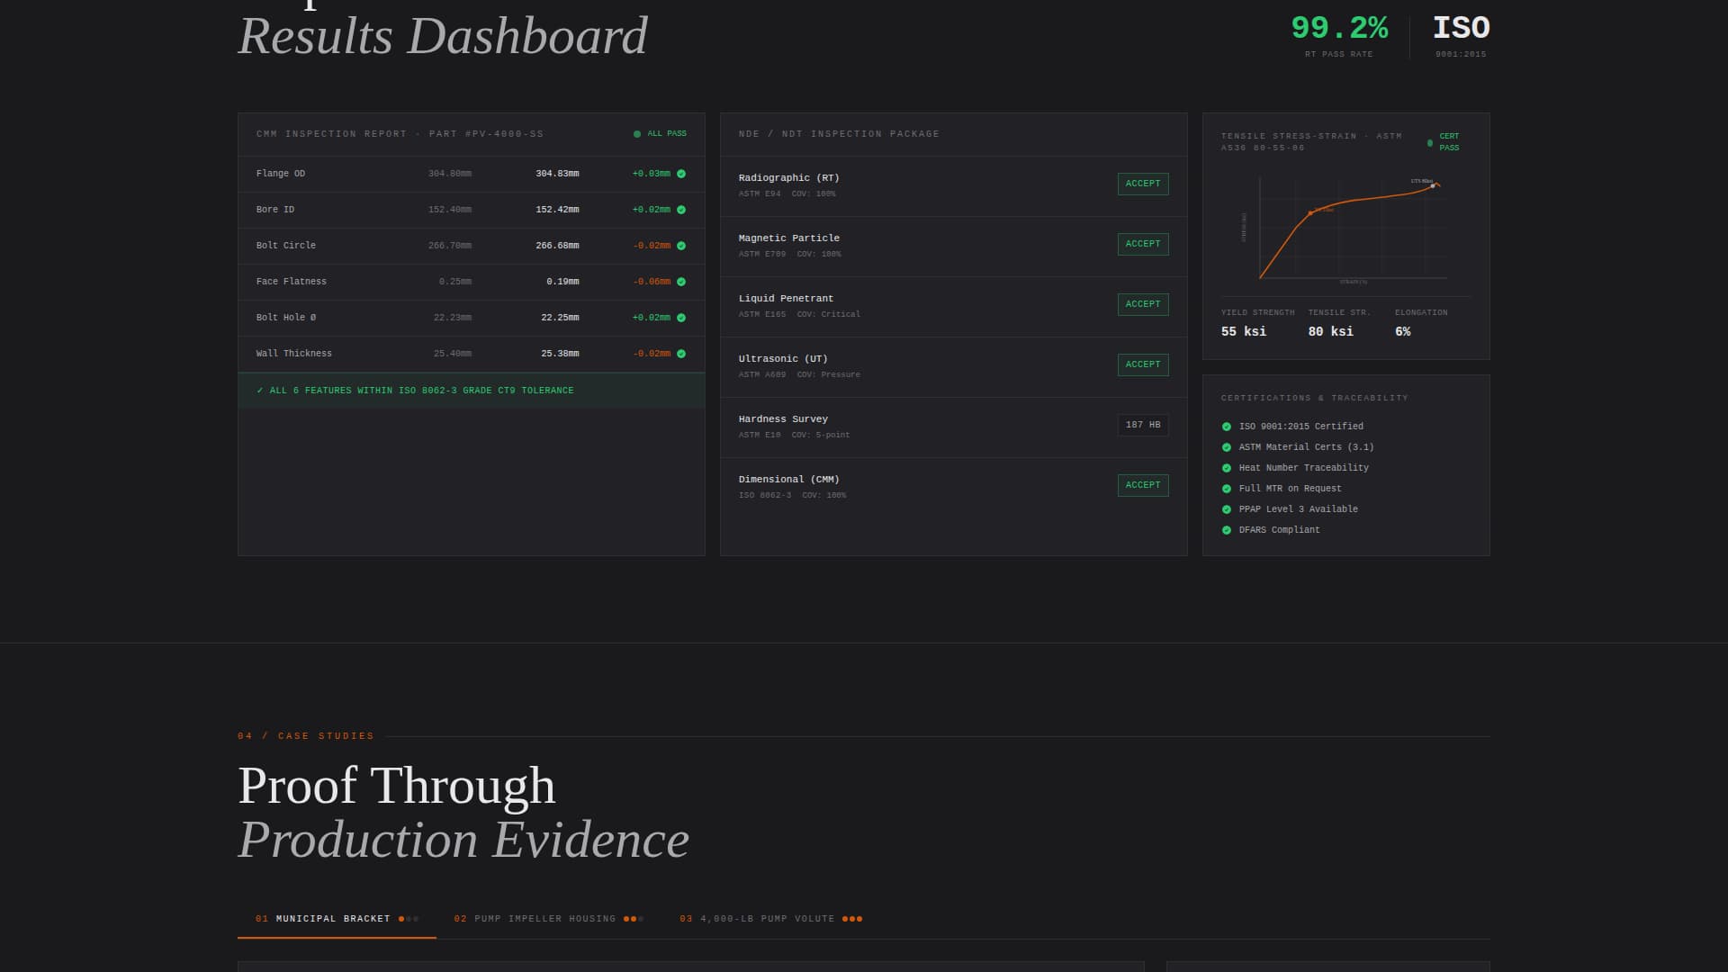Toggle the Heat Number Traceability check

pos(1228,467)
